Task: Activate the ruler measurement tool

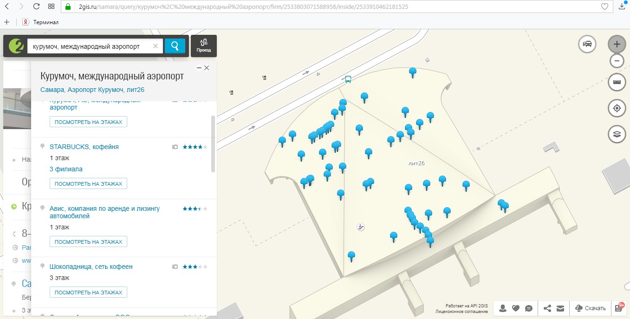Action: [617, 82]
